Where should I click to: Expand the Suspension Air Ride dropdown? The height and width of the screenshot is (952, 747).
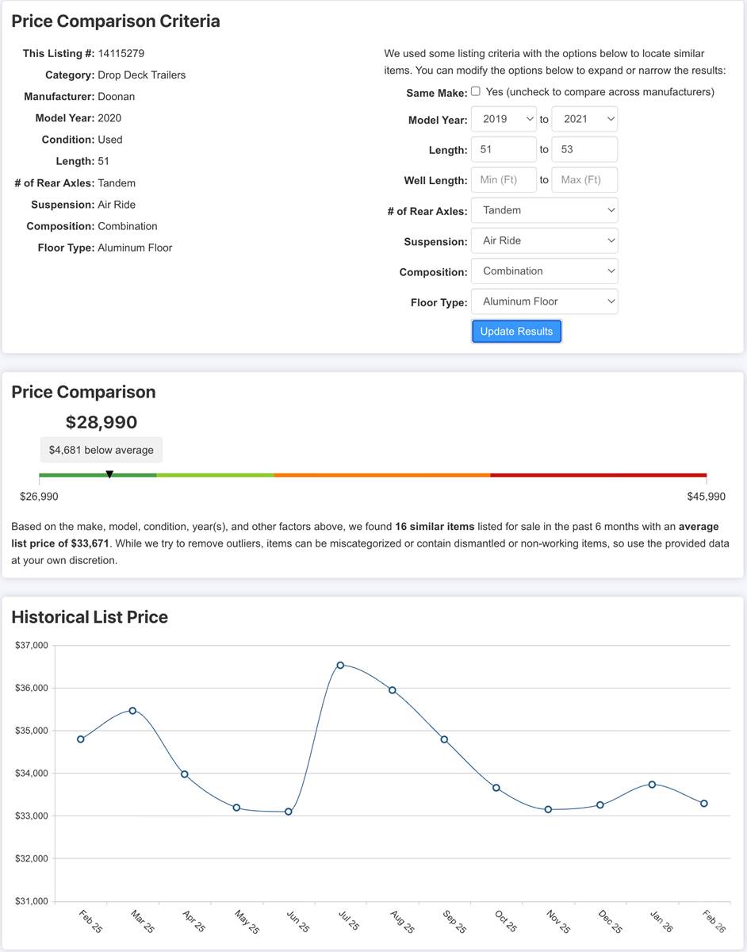tap(544, 240)
